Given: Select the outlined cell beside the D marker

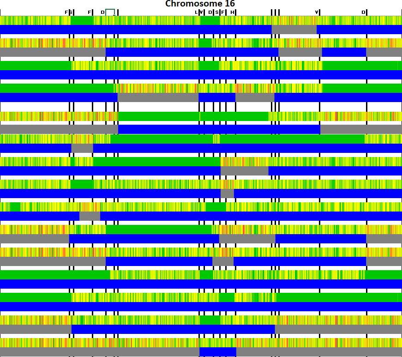Looking at the screenshot, I should point(110,12).
